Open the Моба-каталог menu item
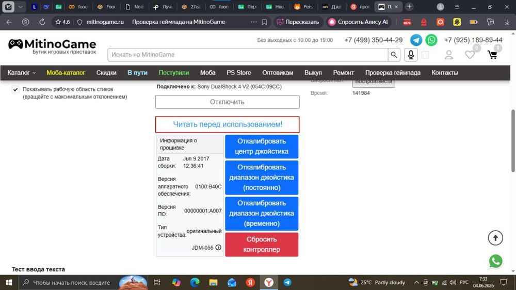The image size is (516, 290). point(66,73)
